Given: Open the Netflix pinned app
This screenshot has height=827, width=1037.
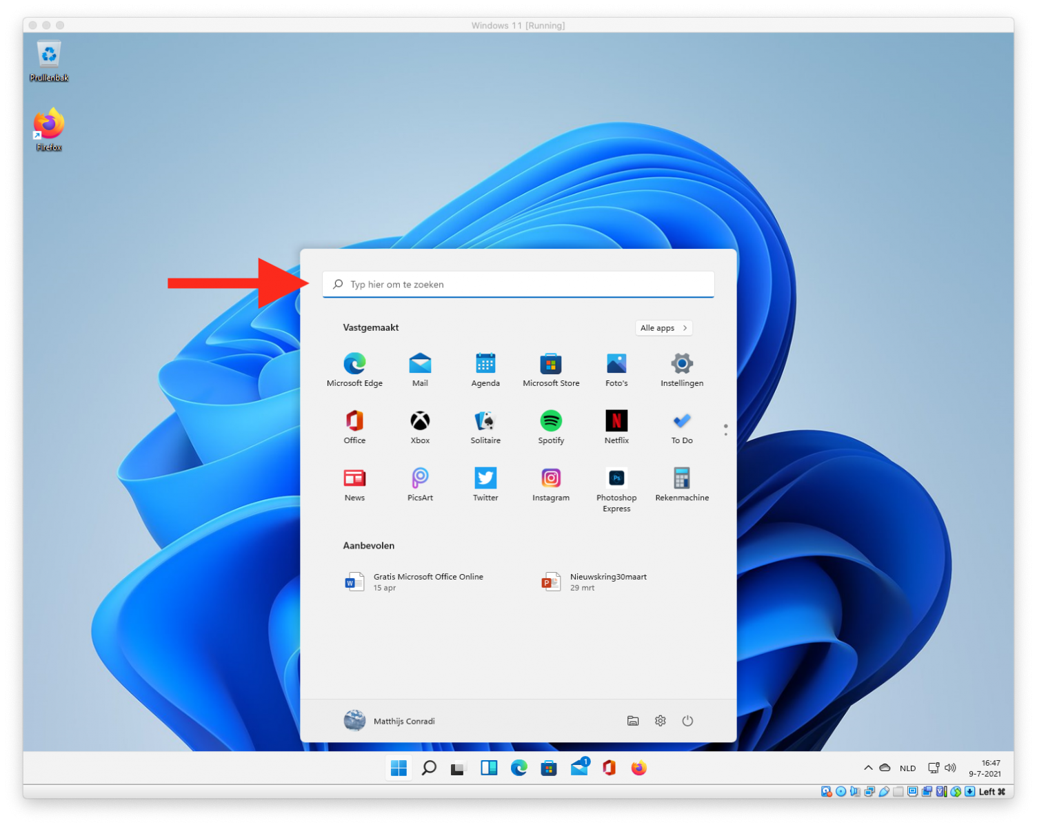Looking at the screenshot, I should pos(616,421).
